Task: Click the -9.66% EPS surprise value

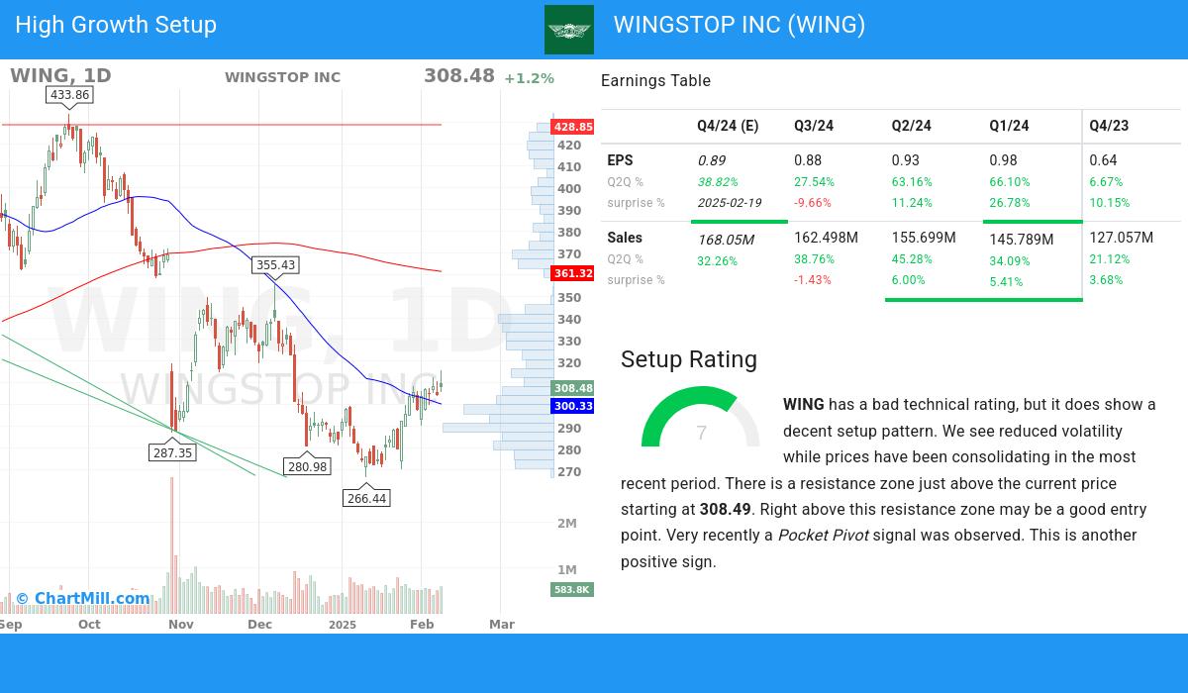Action: (813, 203)
